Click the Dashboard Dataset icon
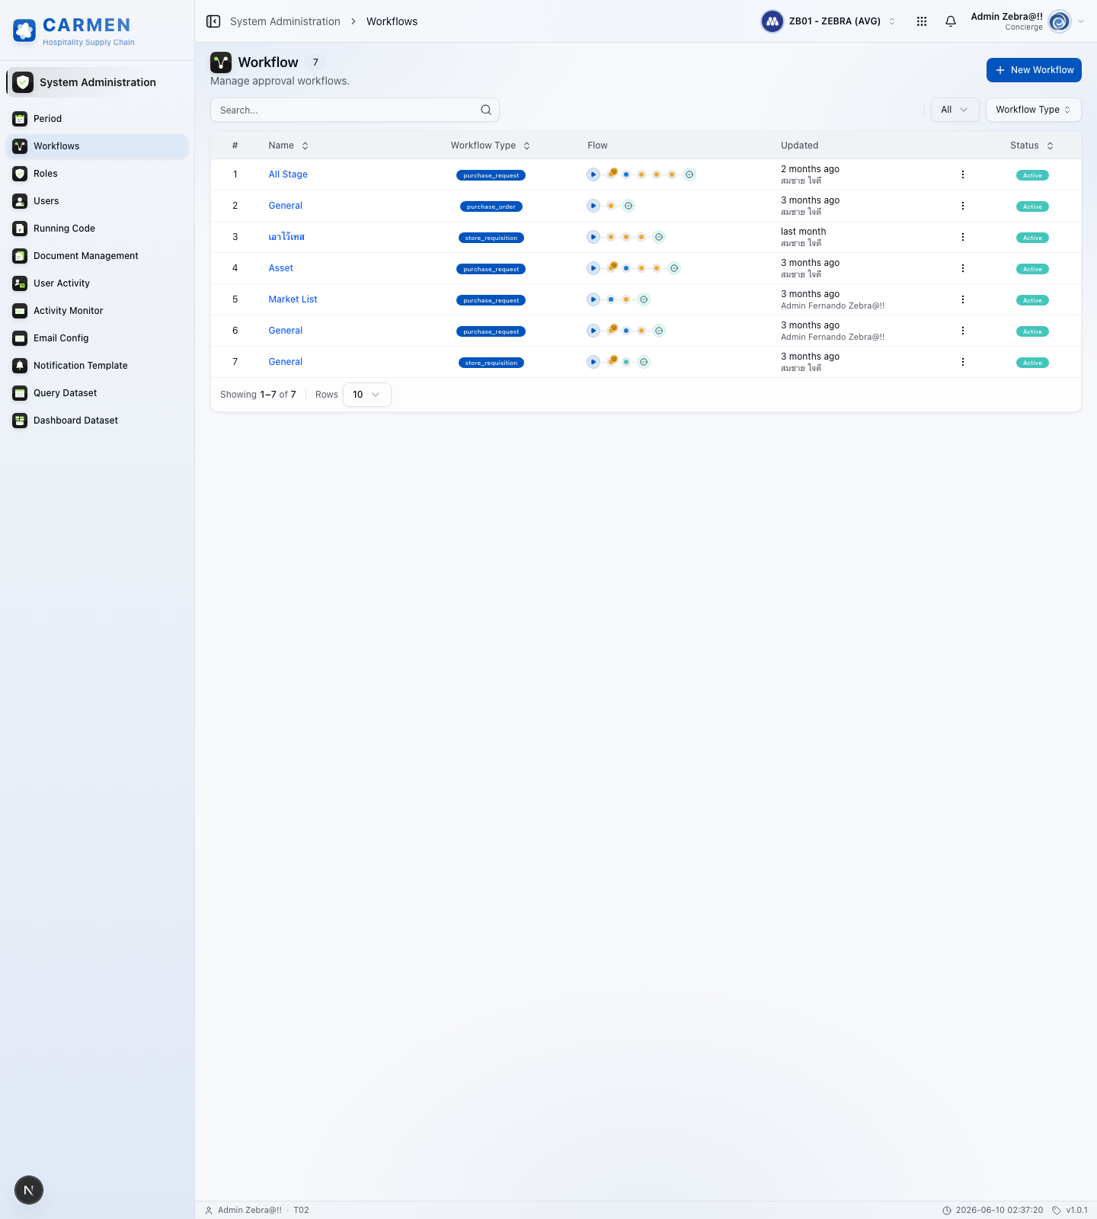This screenshot has height=1219, width=1097. pos(20,421)
